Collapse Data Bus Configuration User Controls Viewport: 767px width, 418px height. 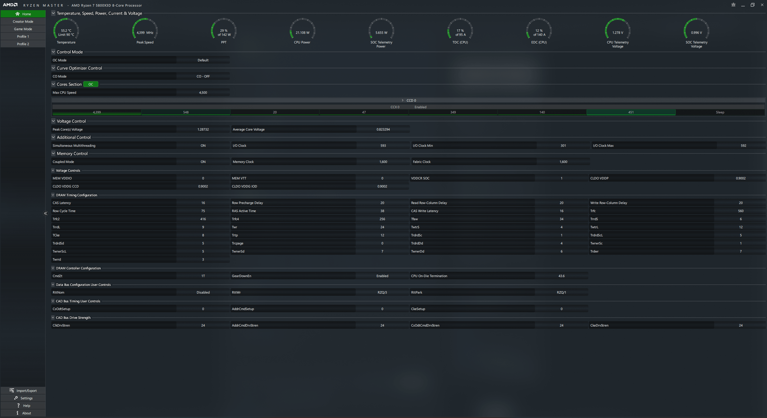coord(53,285)
